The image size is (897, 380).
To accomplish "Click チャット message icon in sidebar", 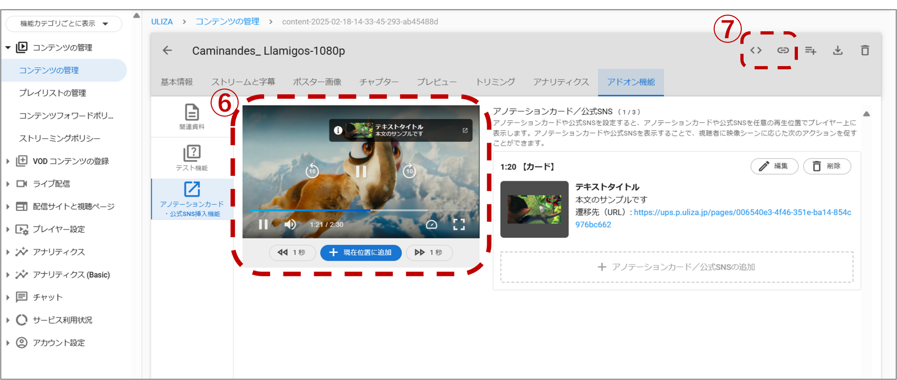I will 22,297.
